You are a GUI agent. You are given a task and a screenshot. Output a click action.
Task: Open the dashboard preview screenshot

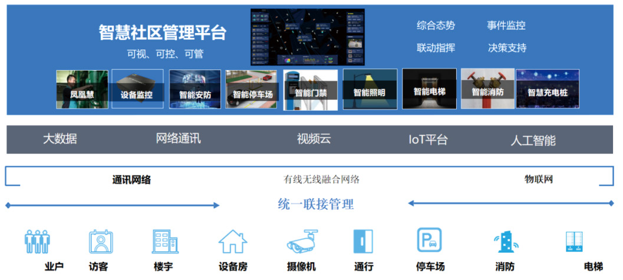tap(307, 37)
